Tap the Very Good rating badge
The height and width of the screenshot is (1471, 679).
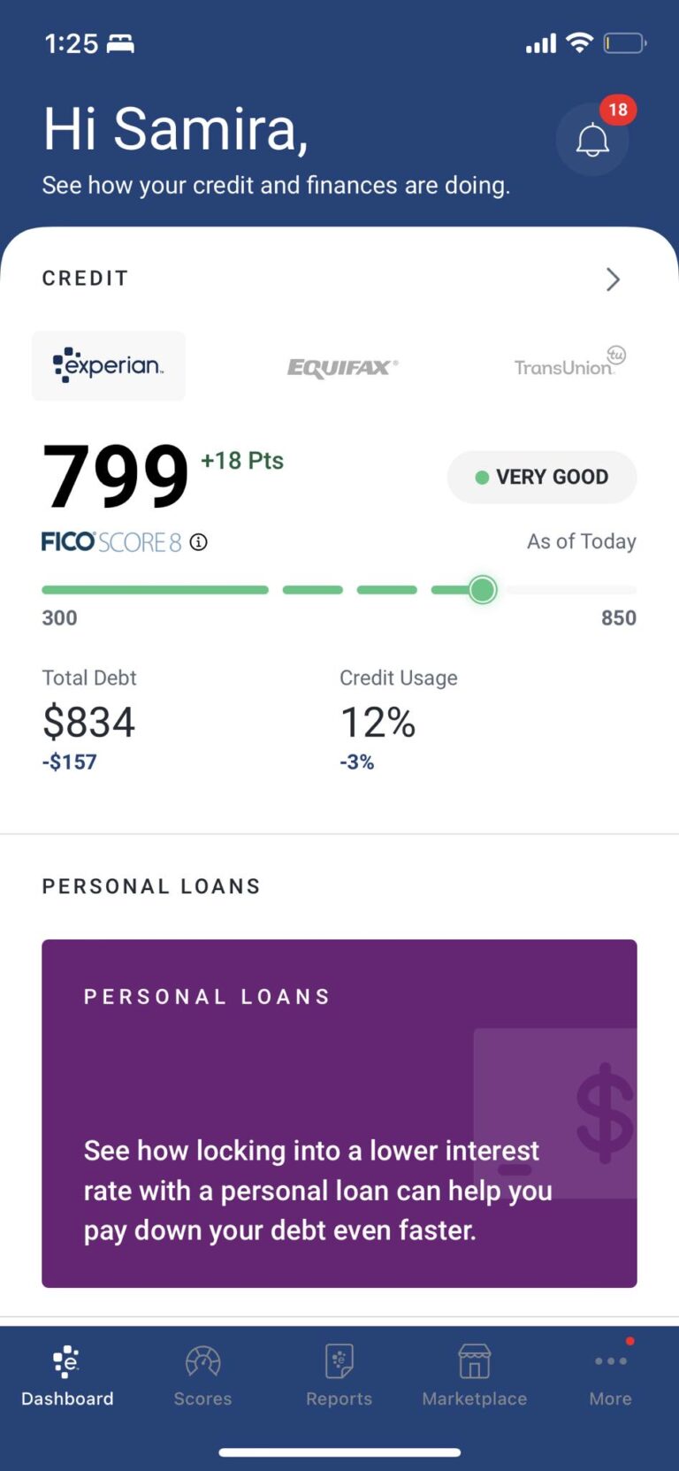tap(542, 478)
